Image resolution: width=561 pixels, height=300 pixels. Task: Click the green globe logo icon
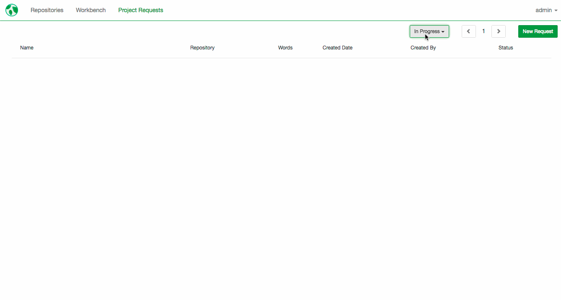(x=12, y=10)
